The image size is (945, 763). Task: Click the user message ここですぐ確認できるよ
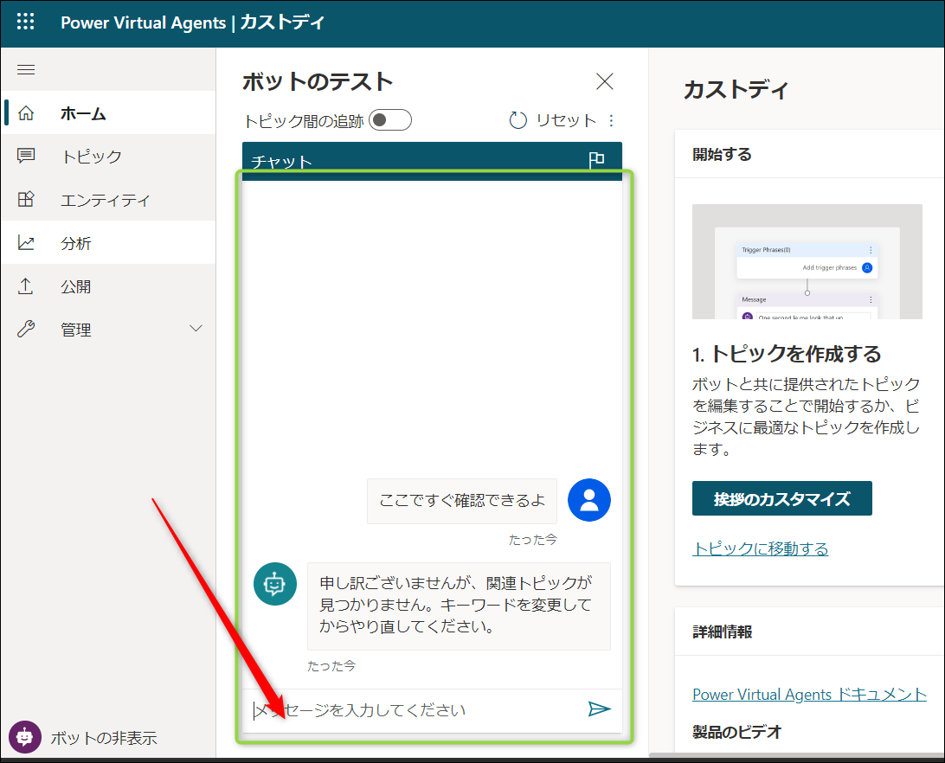(x=461, y=501)
